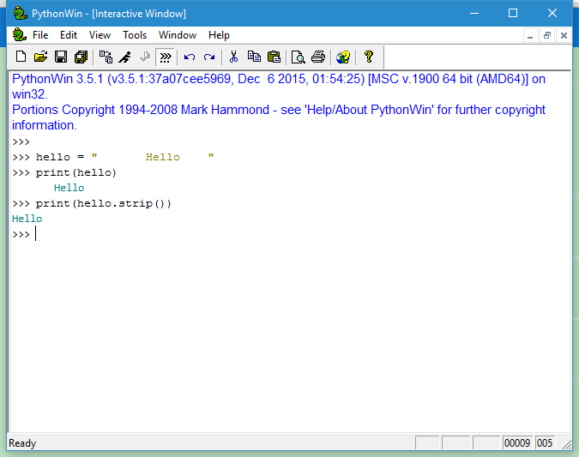
Task: Open the File menu
Action: pos(40,35)
